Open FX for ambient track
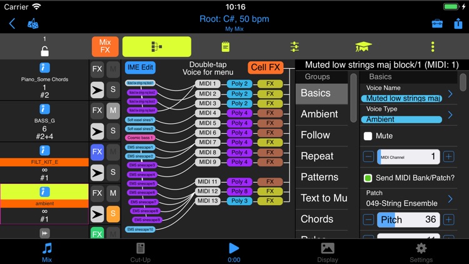Image resolution: width=469 pixels, height=264 pixels. click(97, 193)
